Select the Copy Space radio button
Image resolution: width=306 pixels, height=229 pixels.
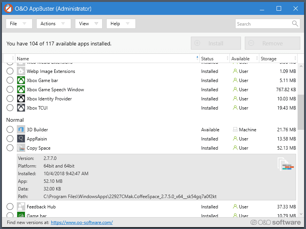pyautogui.click(x=10, y=148)
